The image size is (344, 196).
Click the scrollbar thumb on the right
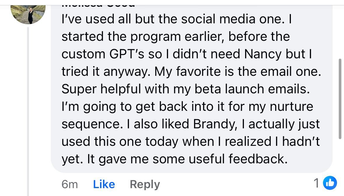click(340, 99)
